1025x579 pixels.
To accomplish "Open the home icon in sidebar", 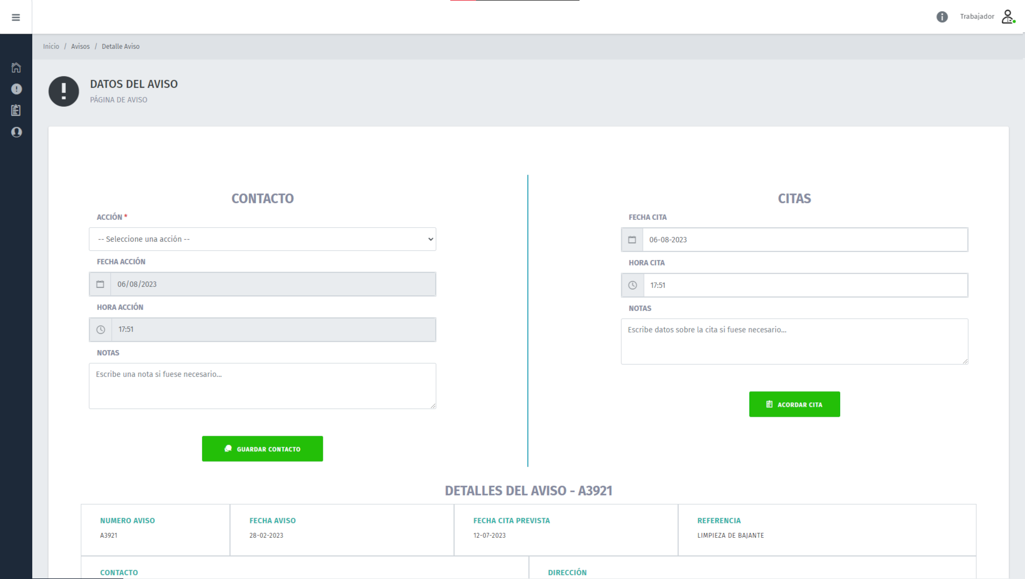I will click(x=16, y=68).
